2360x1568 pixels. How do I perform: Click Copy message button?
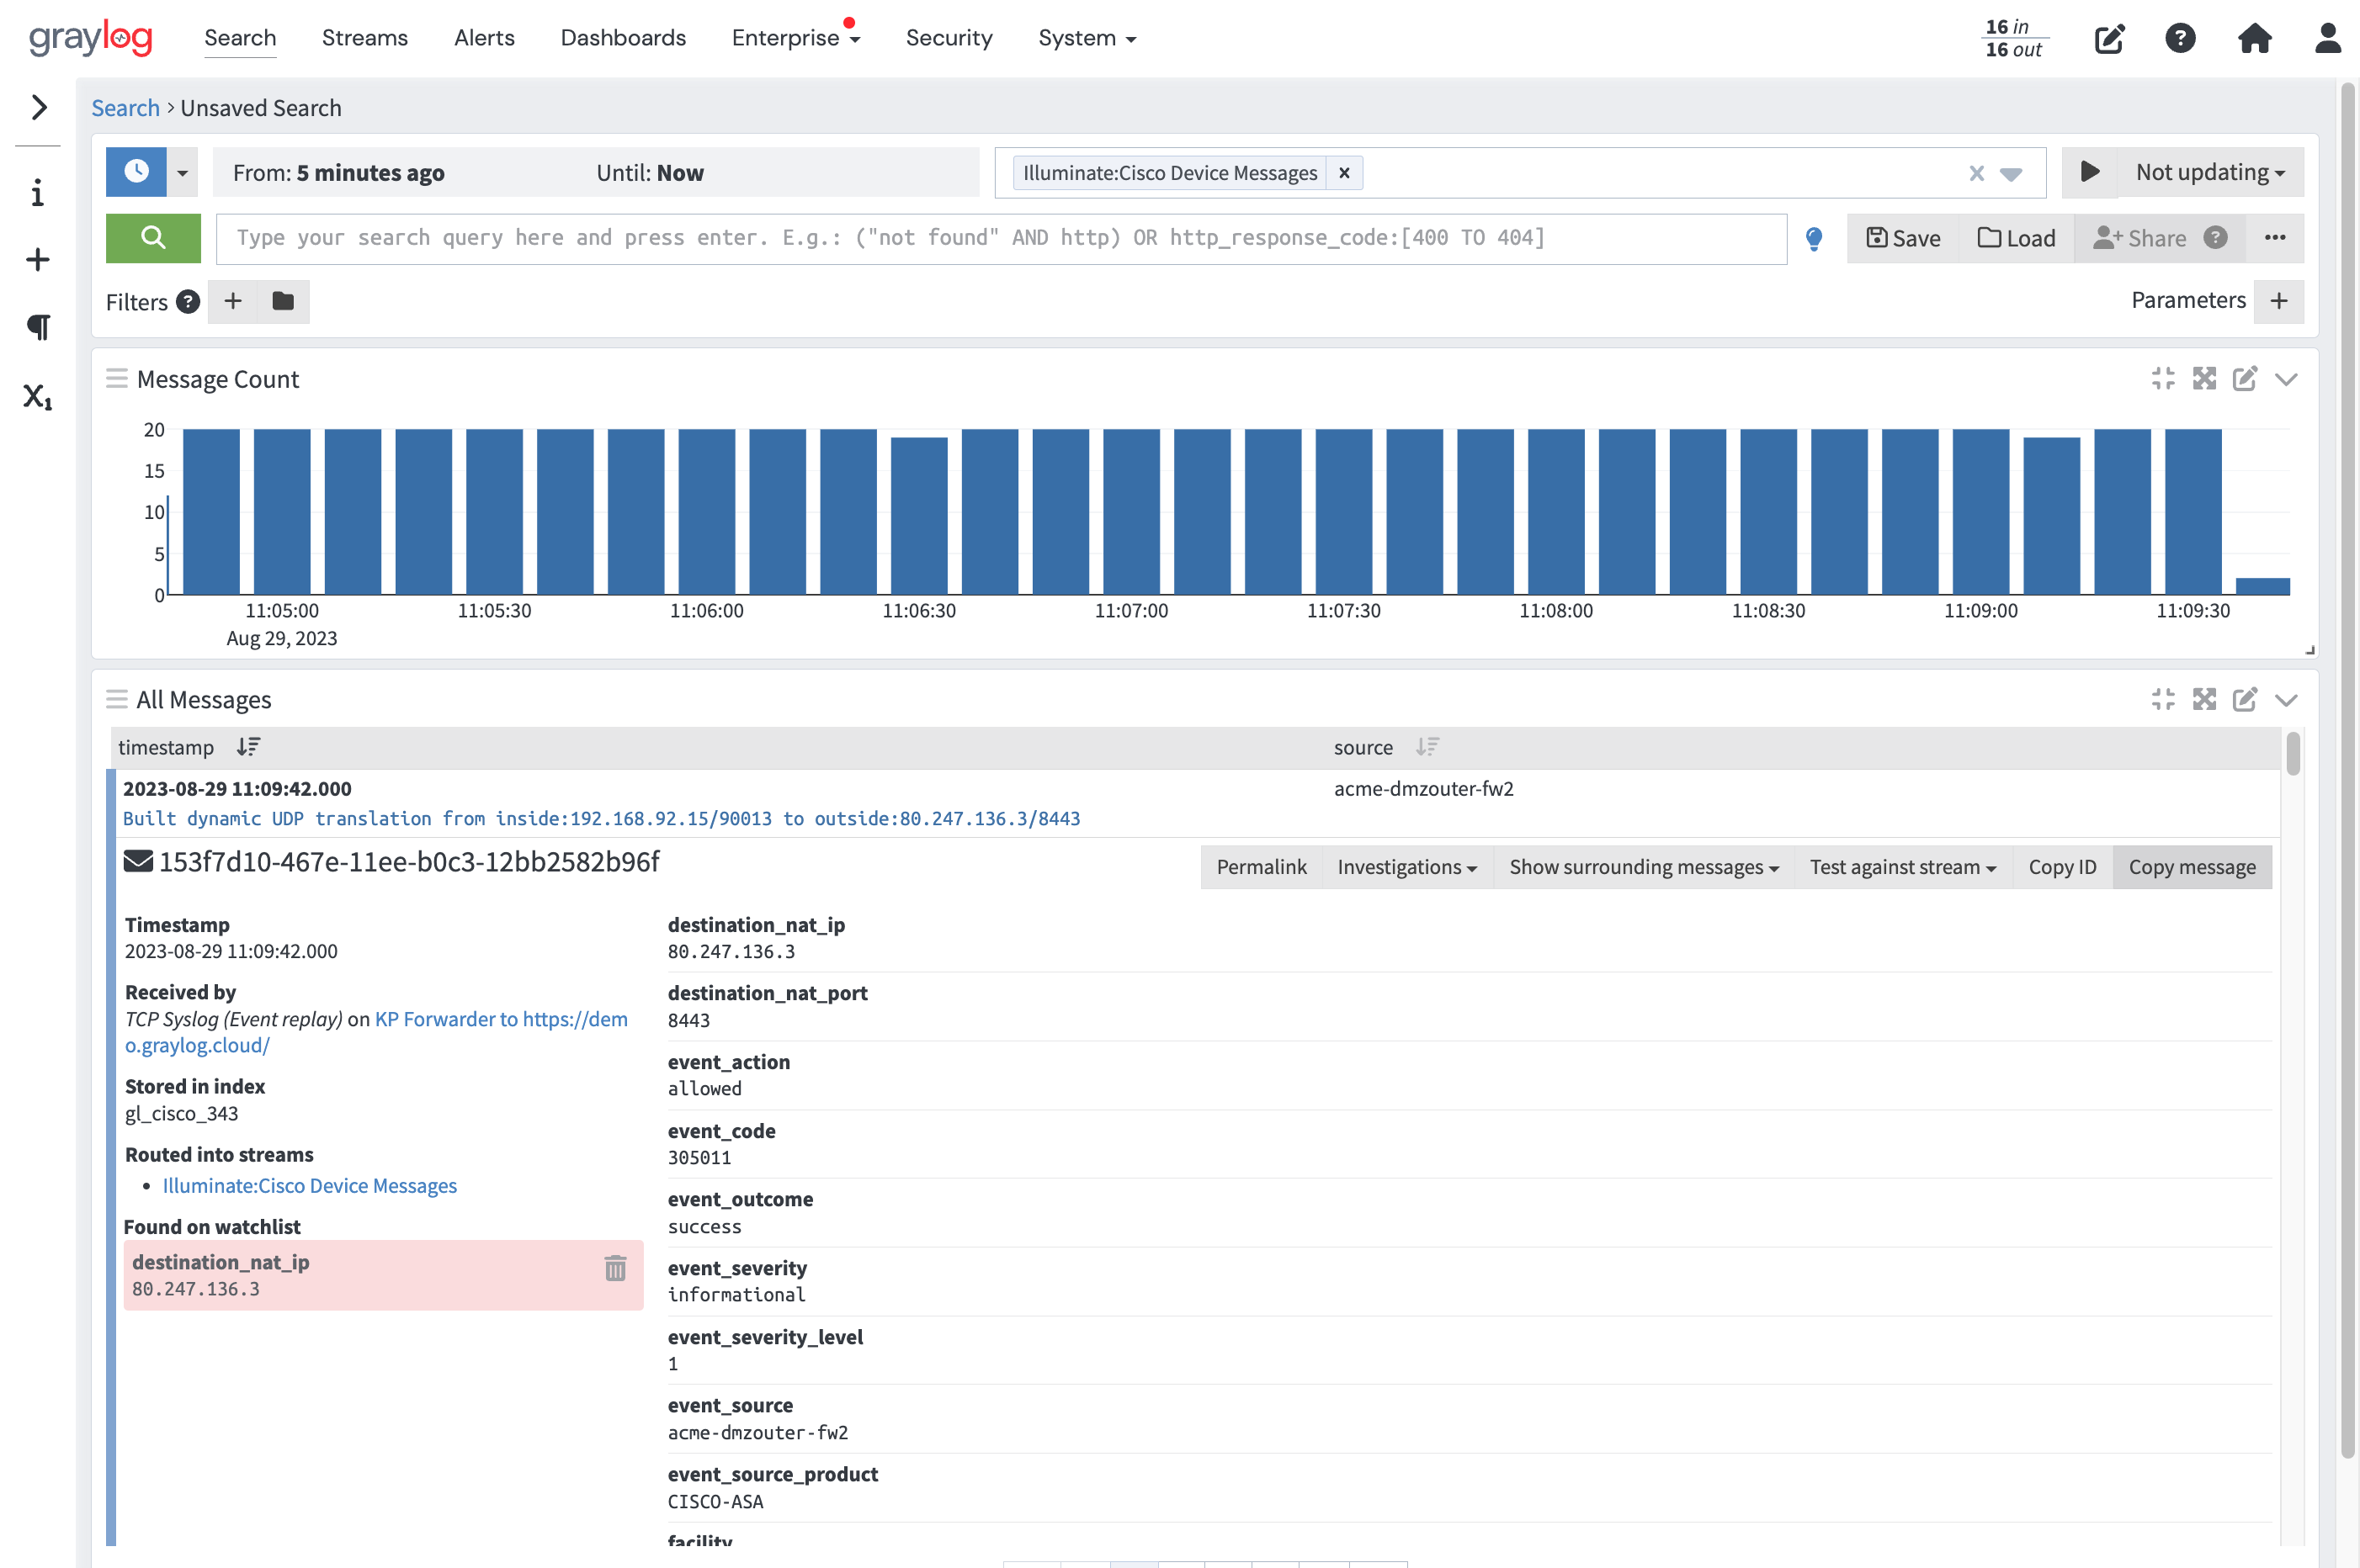(2192, 867)
